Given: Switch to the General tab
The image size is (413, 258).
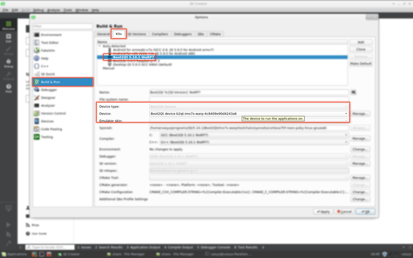Looking at the screenshot, I should 104,34.
